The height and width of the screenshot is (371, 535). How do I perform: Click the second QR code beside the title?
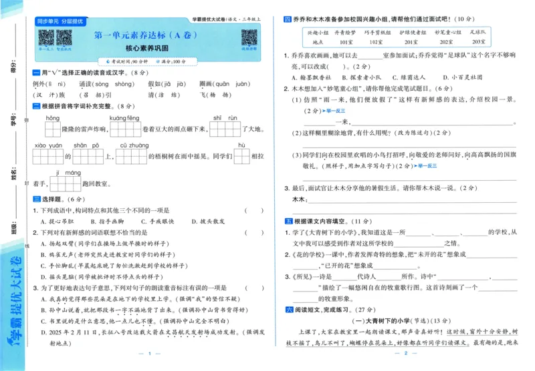click(64, 37)
